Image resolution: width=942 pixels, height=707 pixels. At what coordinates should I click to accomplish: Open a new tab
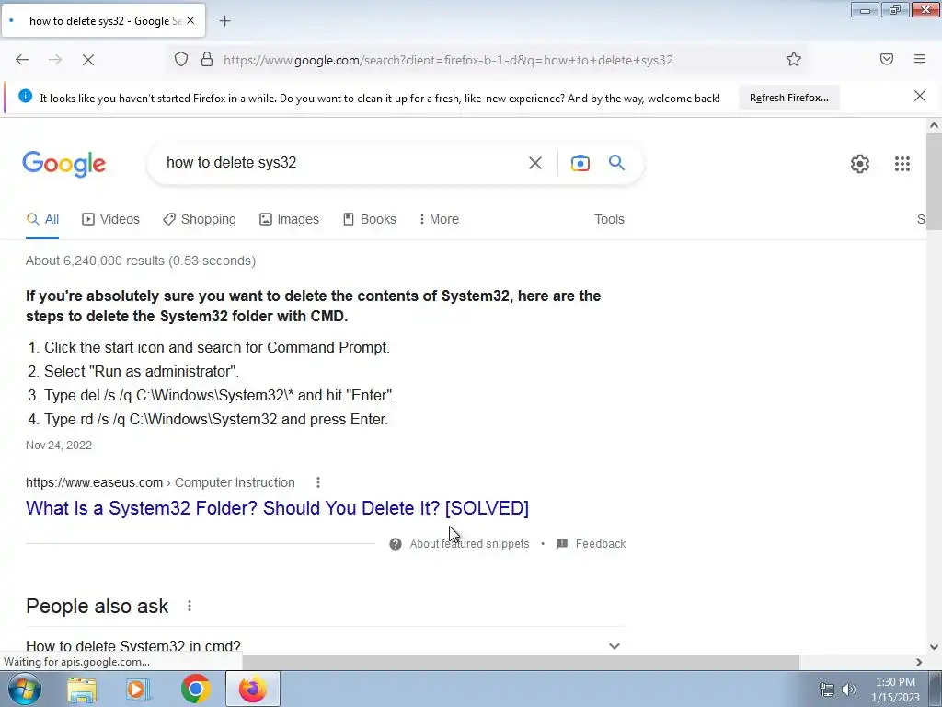(x=224, y=21)
